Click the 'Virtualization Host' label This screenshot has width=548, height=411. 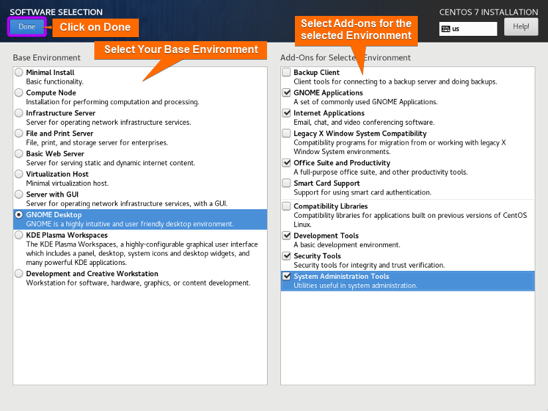[x=57, y=174]
